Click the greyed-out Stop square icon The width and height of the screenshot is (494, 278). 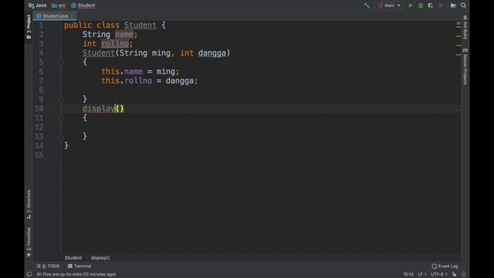coord(441,5)
